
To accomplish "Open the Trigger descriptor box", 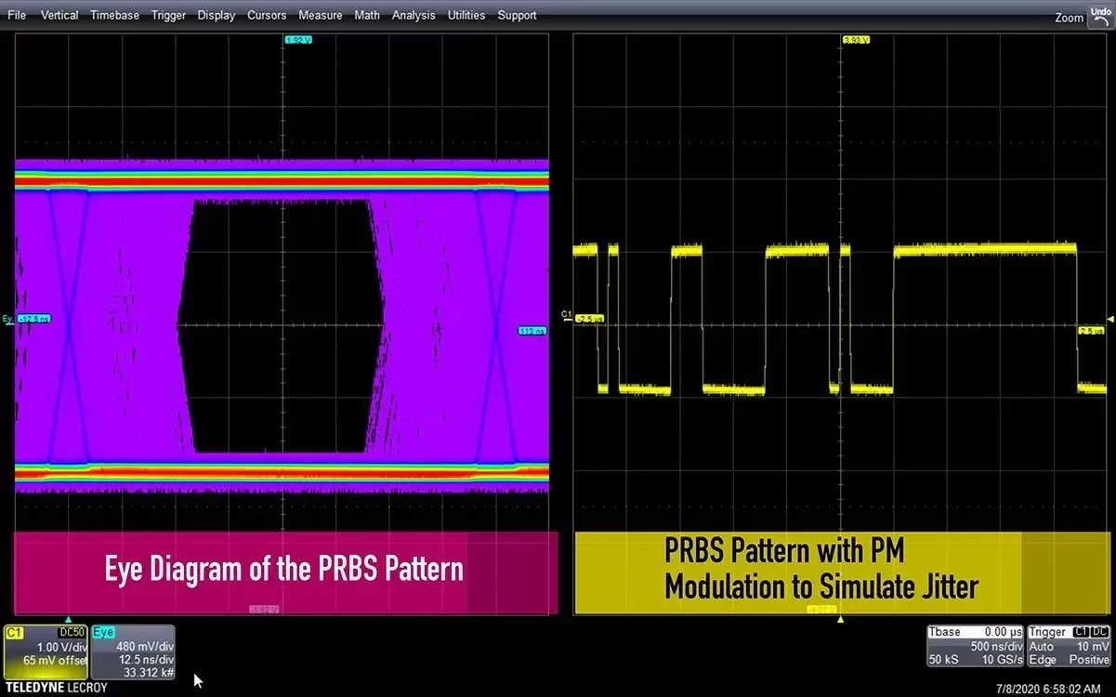I will (1069, 646).
